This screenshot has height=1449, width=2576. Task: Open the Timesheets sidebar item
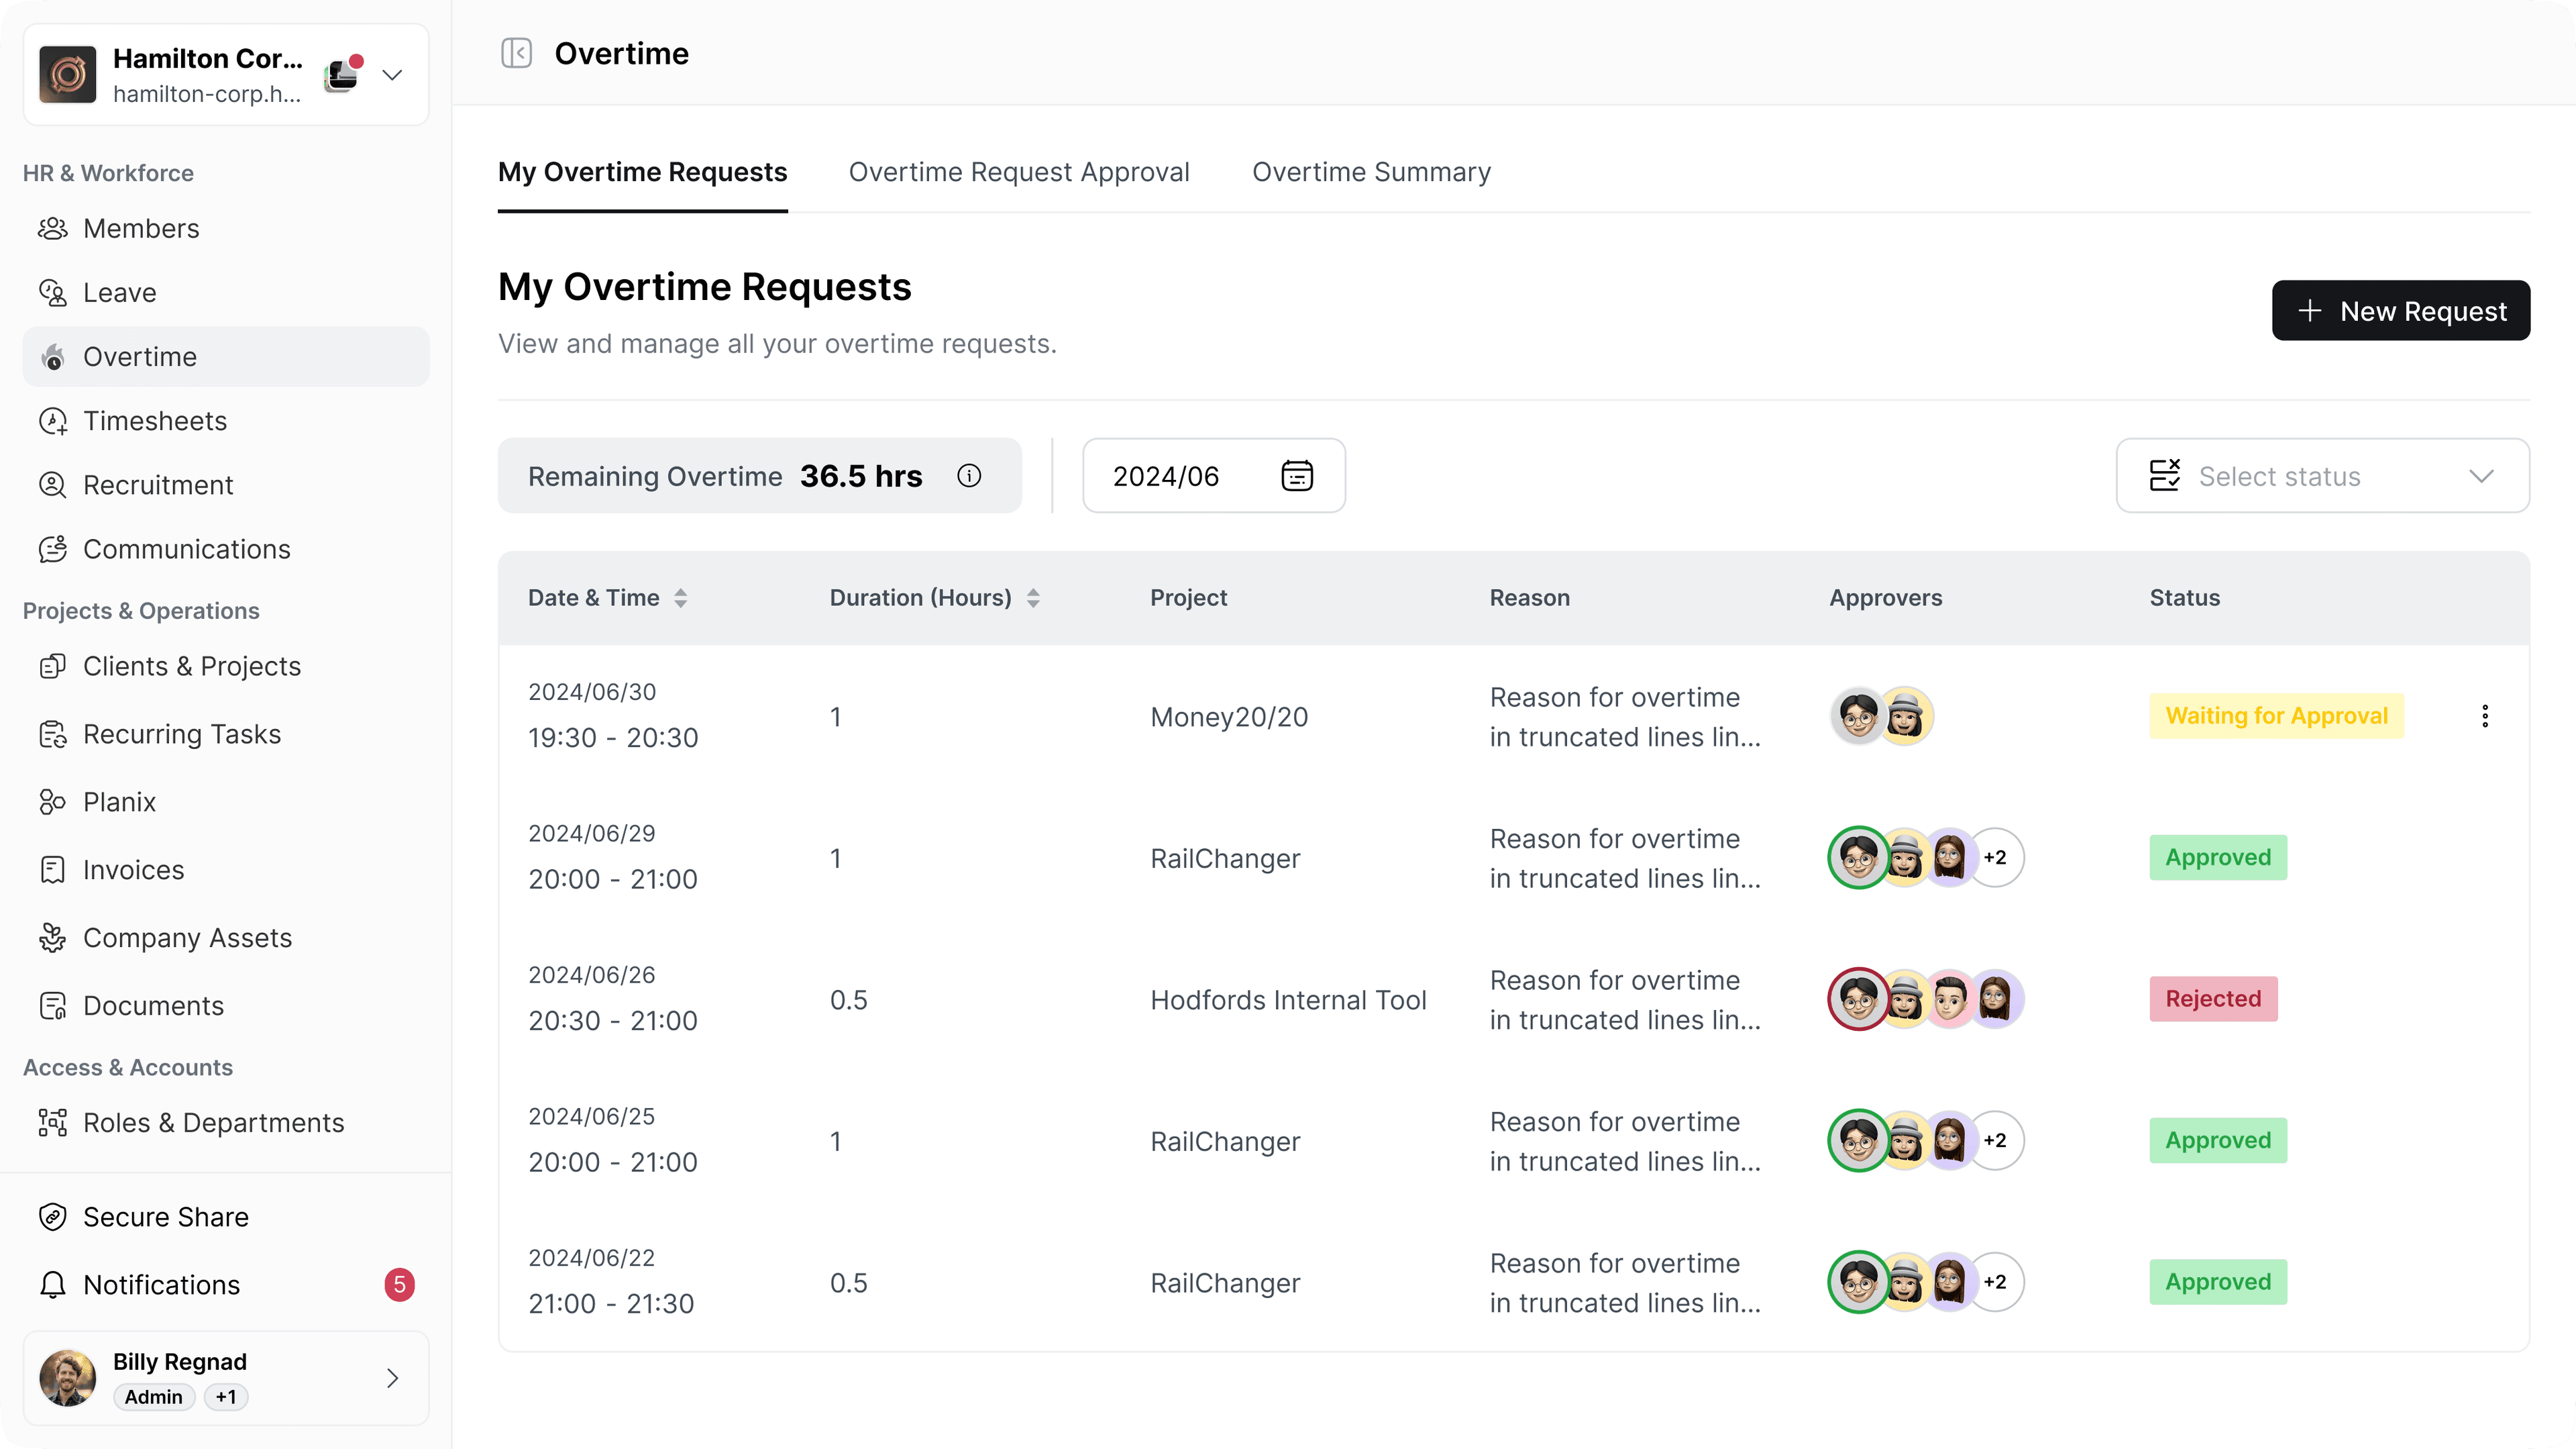(x=155, y=421)
